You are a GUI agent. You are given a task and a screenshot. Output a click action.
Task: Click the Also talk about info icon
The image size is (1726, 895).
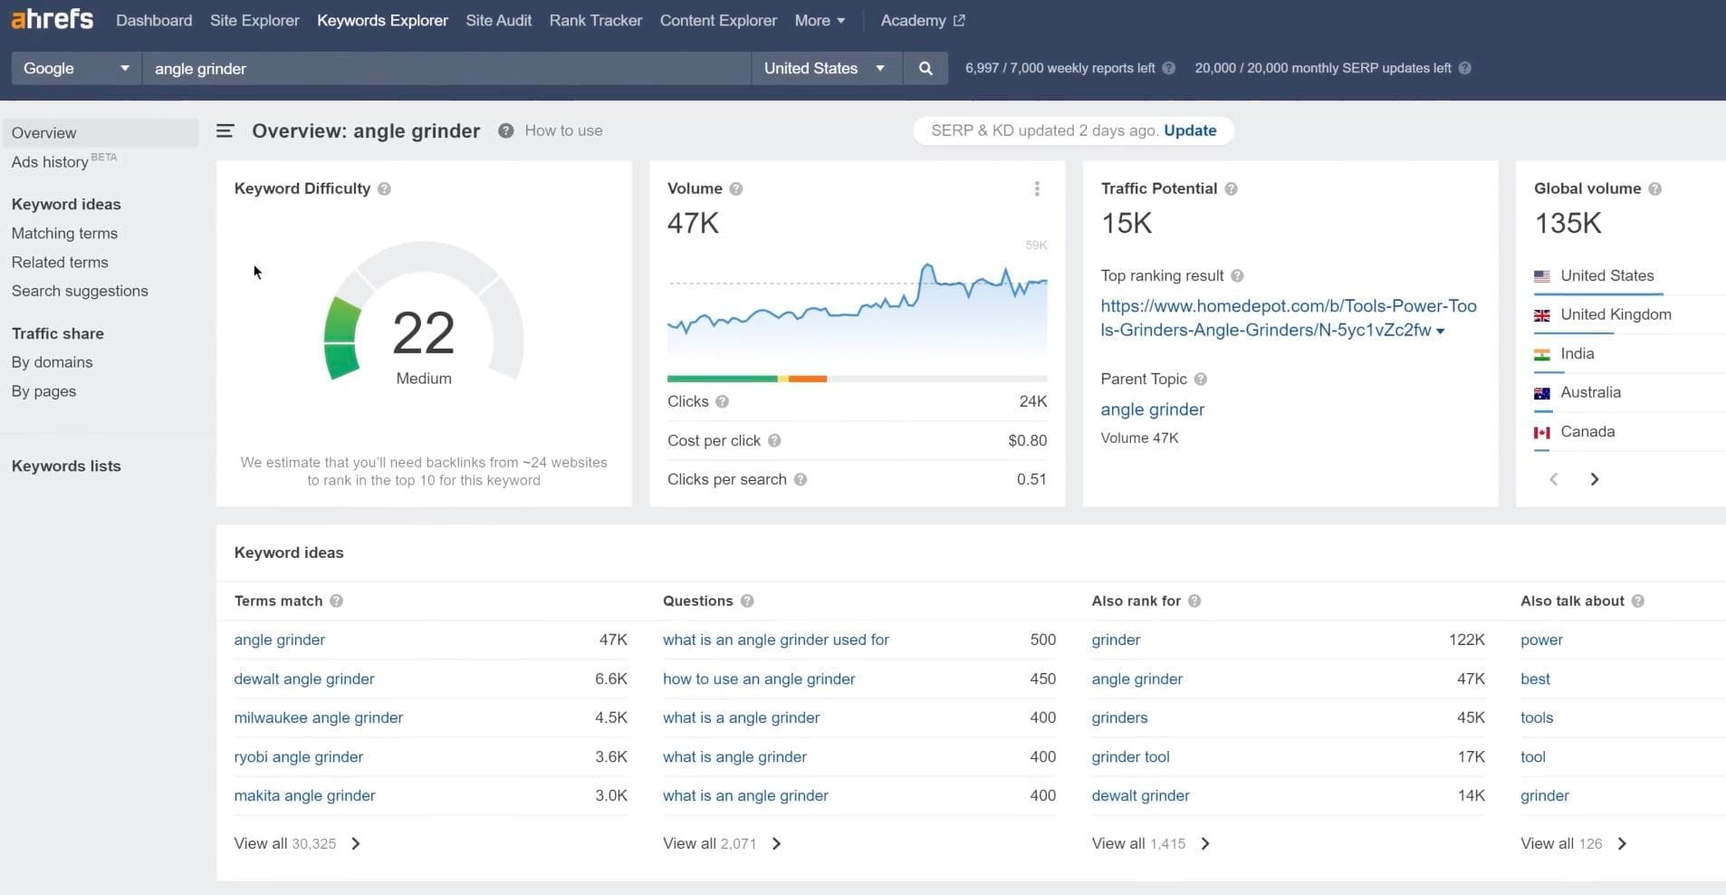pyautogui.click(x=1637, y=601)
